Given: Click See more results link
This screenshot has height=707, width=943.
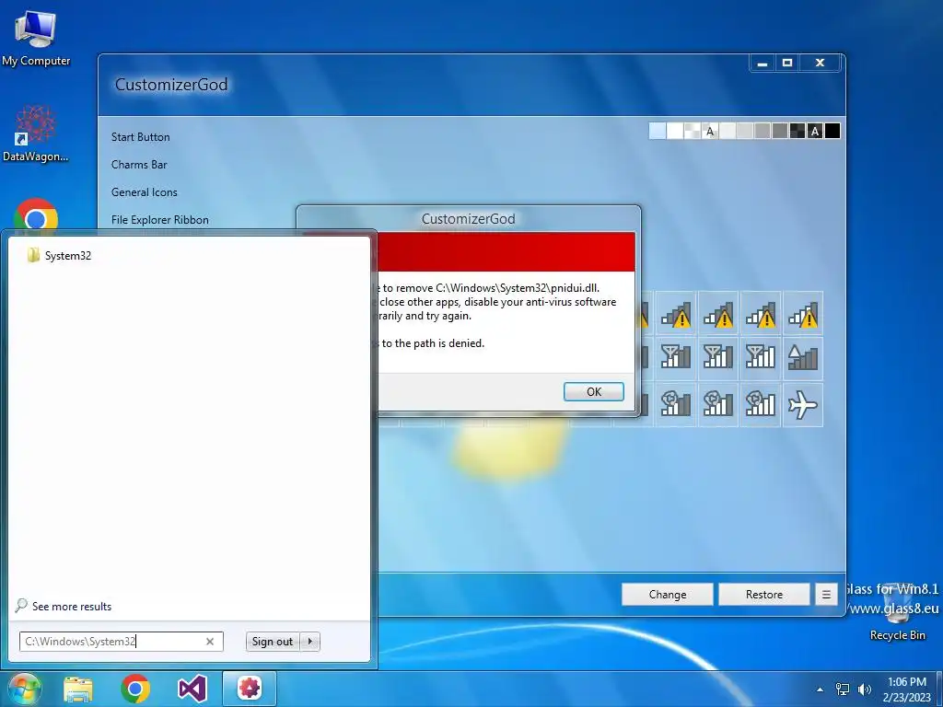Looking at the screenshot, I should coord(64,606).
